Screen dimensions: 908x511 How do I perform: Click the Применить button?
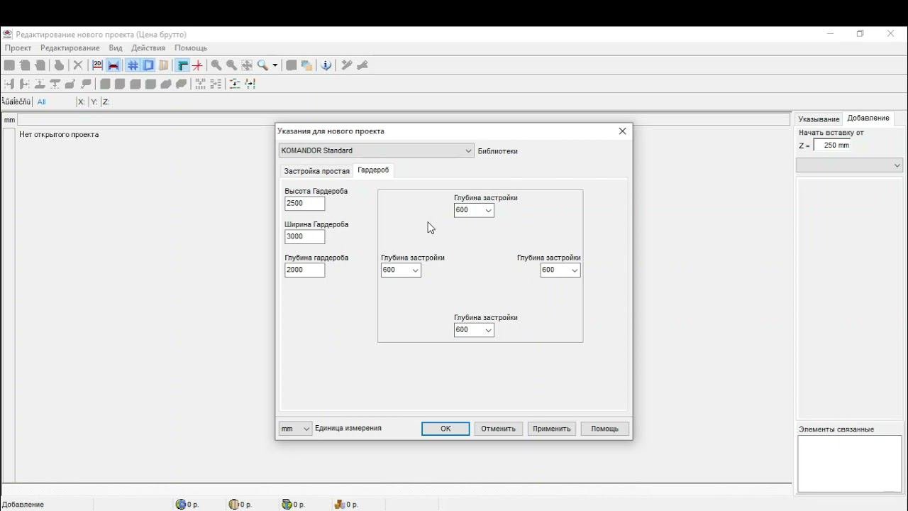[x=551, y=429]
